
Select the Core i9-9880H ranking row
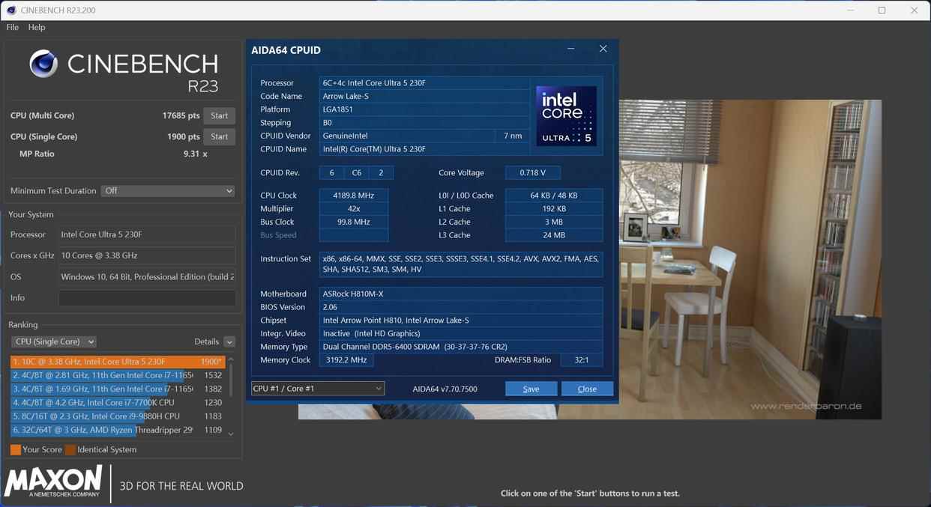coord(118,416)
